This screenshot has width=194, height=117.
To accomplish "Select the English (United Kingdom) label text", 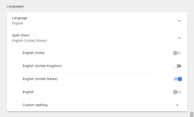I will [x=42, y=66].
